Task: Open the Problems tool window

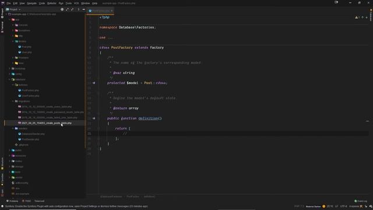Action: click(12, 201)
